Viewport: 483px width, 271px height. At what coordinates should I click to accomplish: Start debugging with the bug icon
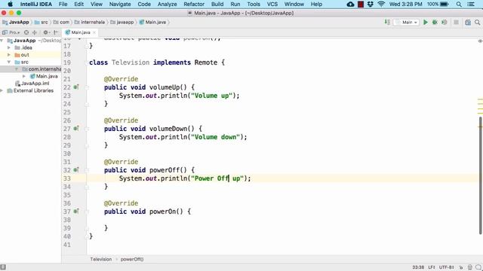click(435, 22)
